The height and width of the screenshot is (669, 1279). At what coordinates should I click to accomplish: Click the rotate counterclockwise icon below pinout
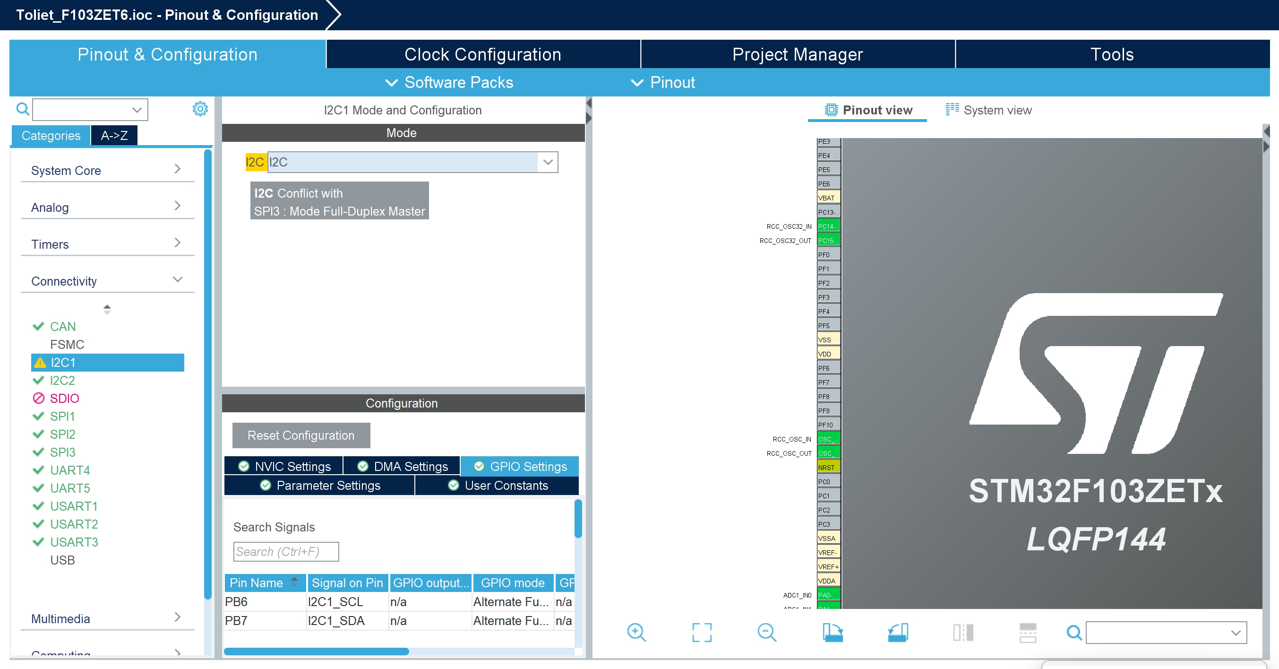pos(898,632)
